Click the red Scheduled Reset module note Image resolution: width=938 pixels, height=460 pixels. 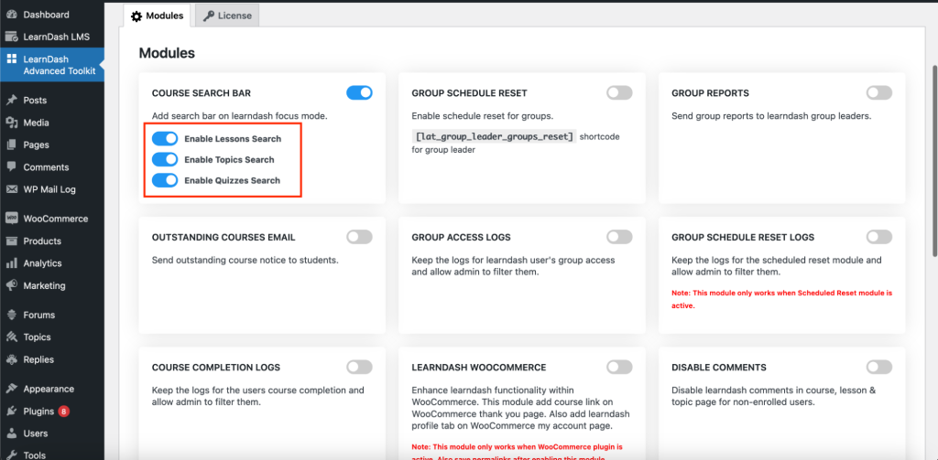(782, 299)
